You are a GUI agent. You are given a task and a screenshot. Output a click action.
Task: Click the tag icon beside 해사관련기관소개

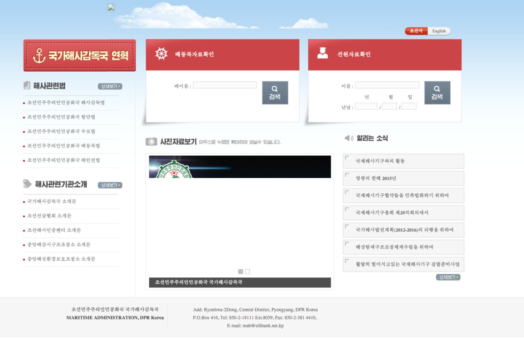(x=27, y=183)
